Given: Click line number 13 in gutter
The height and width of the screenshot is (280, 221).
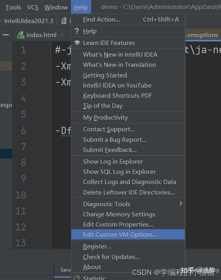Looking at the screenshot, I should [21, 243].
